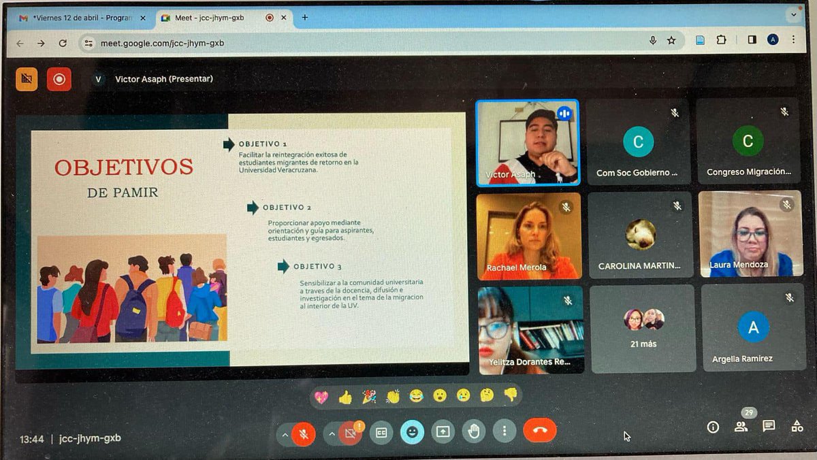817x460 pixels.
Task: Send the surprised face reaction
Action: tap(440, 395)
